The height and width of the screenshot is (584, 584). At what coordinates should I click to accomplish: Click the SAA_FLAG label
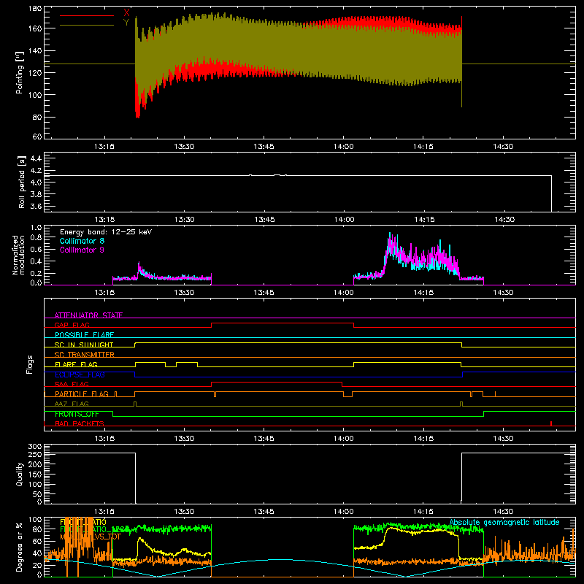(x=72, y=384)
